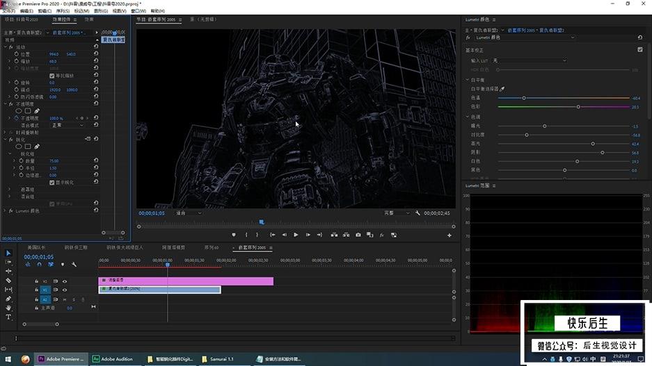Open the Sequence menu
The image size is (652, 366).
63,11
